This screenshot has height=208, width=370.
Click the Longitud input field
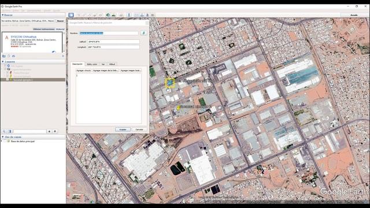tap(113, 47)
